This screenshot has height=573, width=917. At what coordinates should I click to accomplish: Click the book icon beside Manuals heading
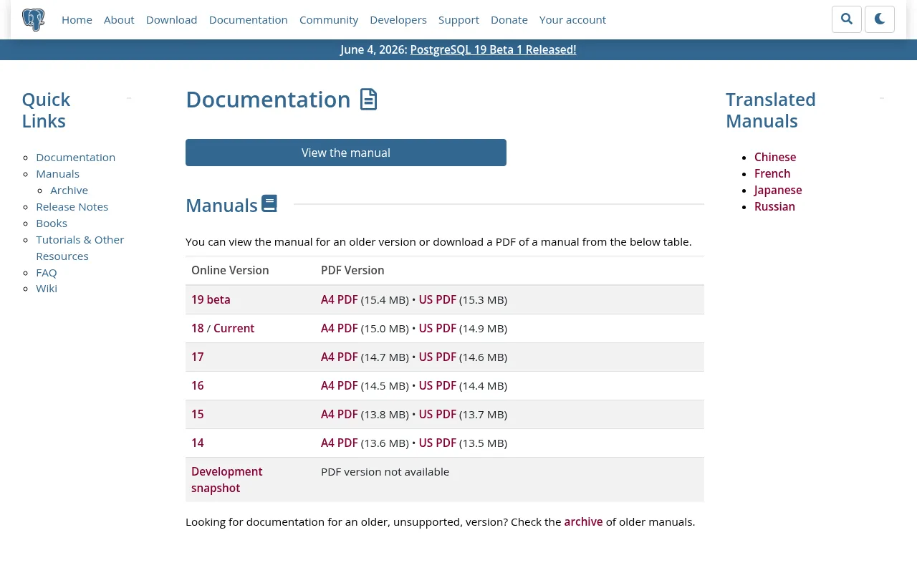tap(269, 204)
